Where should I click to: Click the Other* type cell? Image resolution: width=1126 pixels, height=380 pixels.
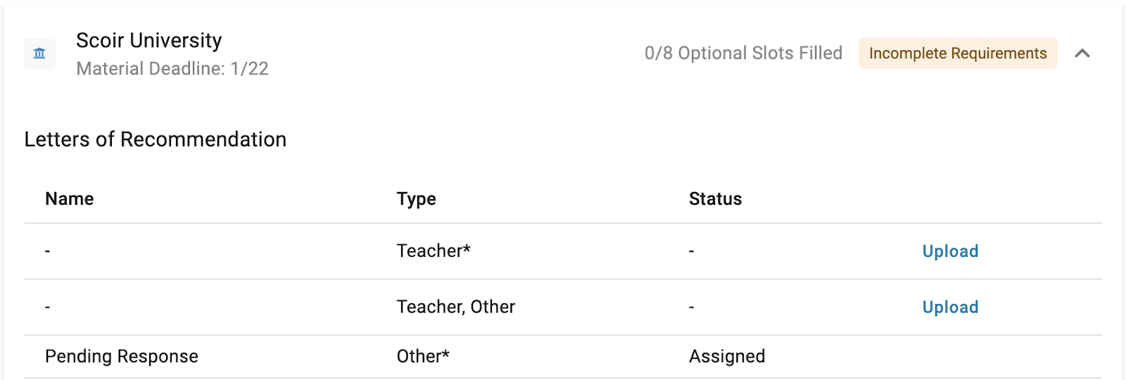[x=423, y=357]
